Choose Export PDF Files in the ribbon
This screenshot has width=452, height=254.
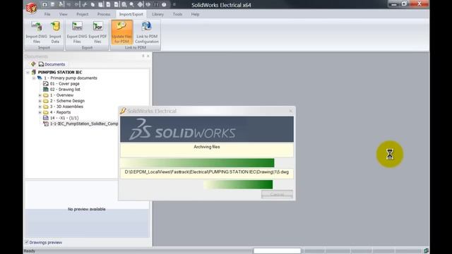point(97,32)
